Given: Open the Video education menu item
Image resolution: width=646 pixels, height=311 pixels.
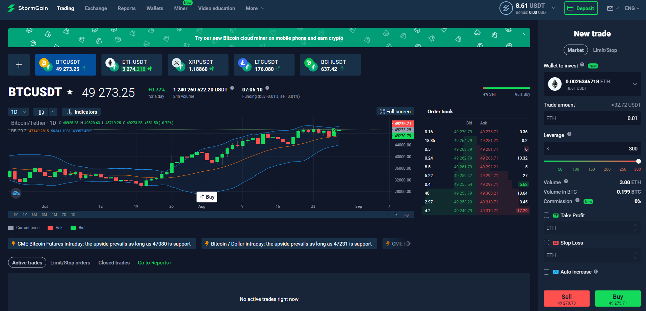Looking at the screenshot, I should click(216, 8).
